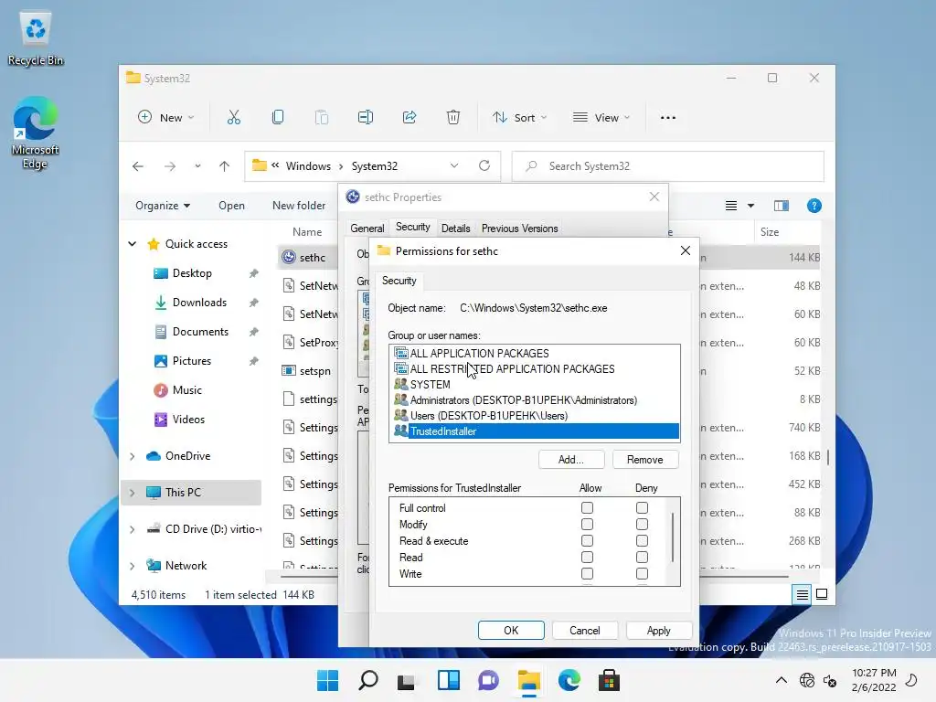The height and width of the screenshot is (702, 936).
Task: Click Open in Explorer command bar
Action: (231, 206)
